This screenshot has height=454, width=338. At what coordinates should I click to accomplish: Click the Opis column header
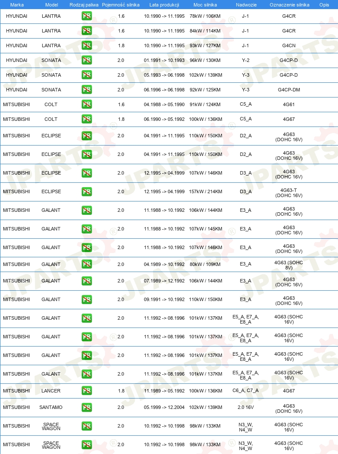325,5
